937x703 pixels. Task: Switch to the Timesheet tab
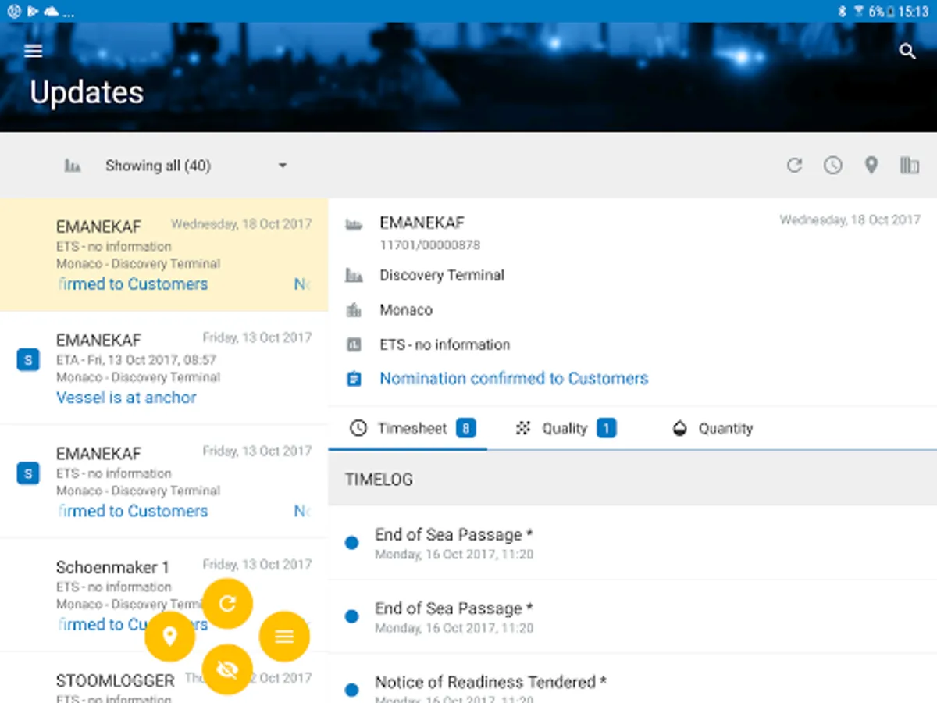408,428
